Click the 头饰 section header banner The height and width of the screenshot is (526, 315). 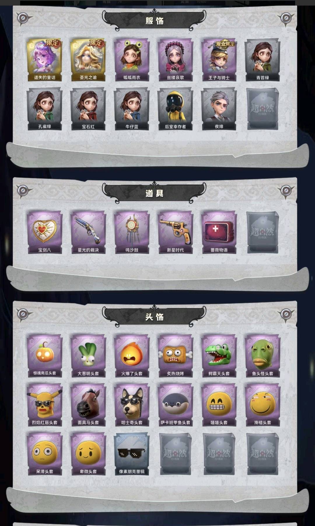[154, 317]
